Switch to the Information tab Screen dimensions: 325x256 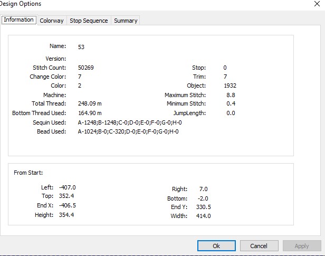pos(18,20)
